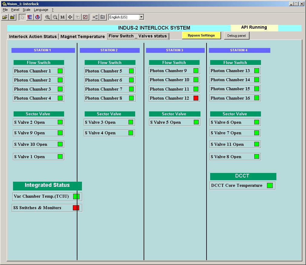This screenshot has width=306, height=265.
Task: Click SS Switches & Monitors red indicator
Action: [x=76, y=208]
